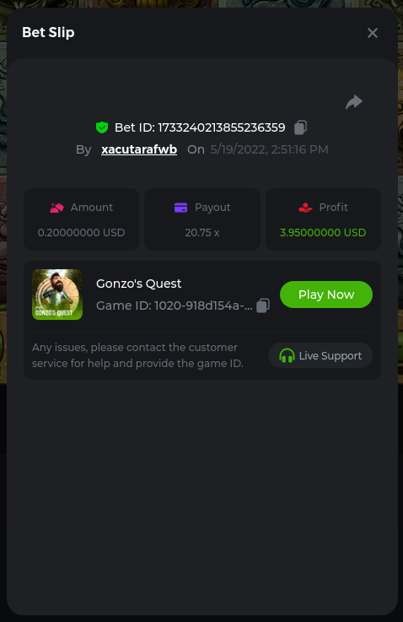
Task: Open the xacutarafwb user profile
Action: point(139,149)
